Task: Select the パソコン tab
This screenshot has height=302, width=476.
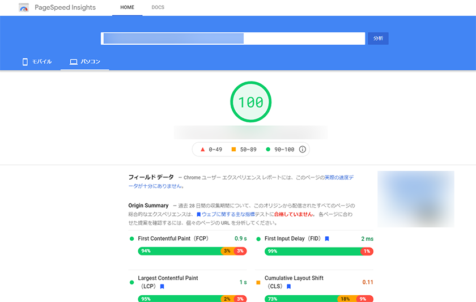Action: tap(85, 62)
